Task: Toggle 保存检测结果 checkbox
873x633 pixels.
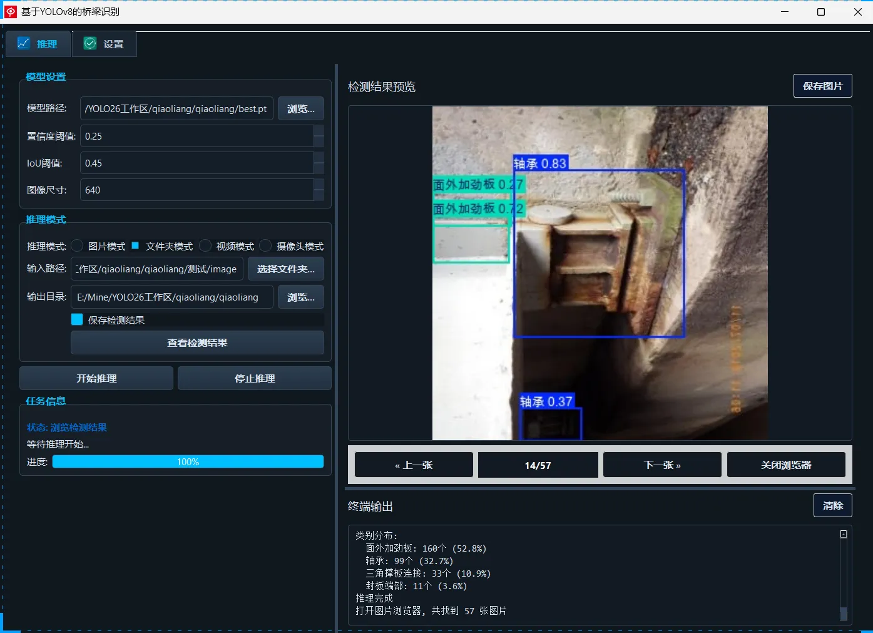Action: tap(77, 319)
